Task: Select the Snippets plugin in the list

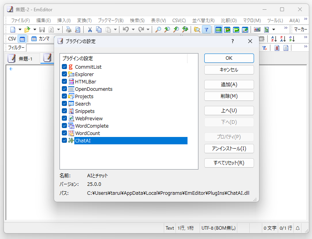Action: [86, 111]
